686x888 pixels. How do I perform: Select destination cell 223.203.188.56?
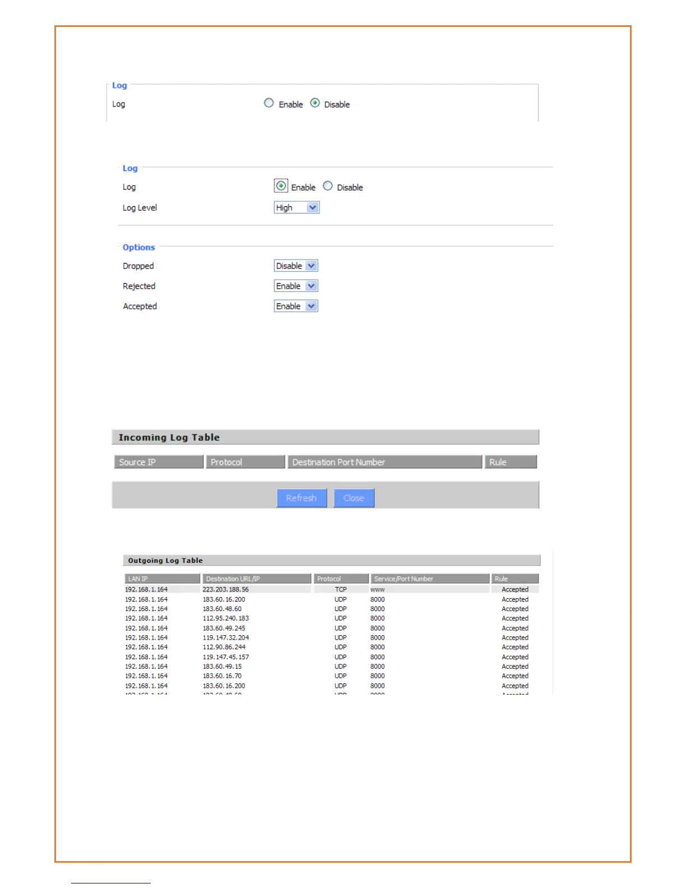[x=225, y=589]
